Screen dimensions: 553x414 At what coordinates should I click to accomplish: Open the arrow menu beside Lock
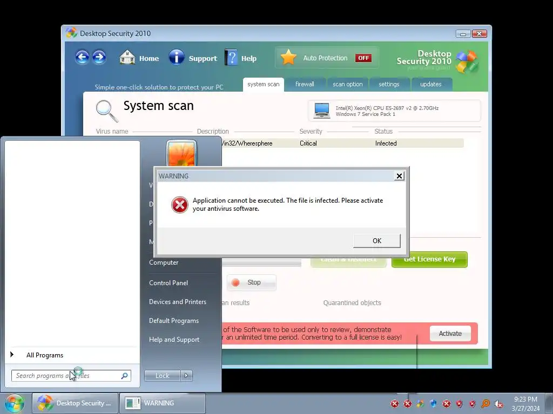[x=186, y=376]
